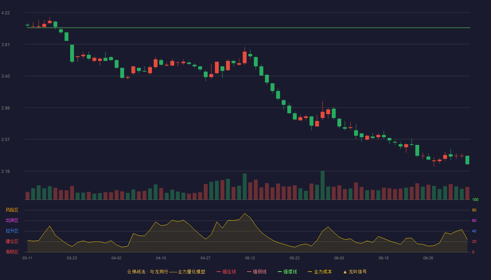Click the 05-12 date label
Viewport: 491px width, 280px height.
coord(250,258)
